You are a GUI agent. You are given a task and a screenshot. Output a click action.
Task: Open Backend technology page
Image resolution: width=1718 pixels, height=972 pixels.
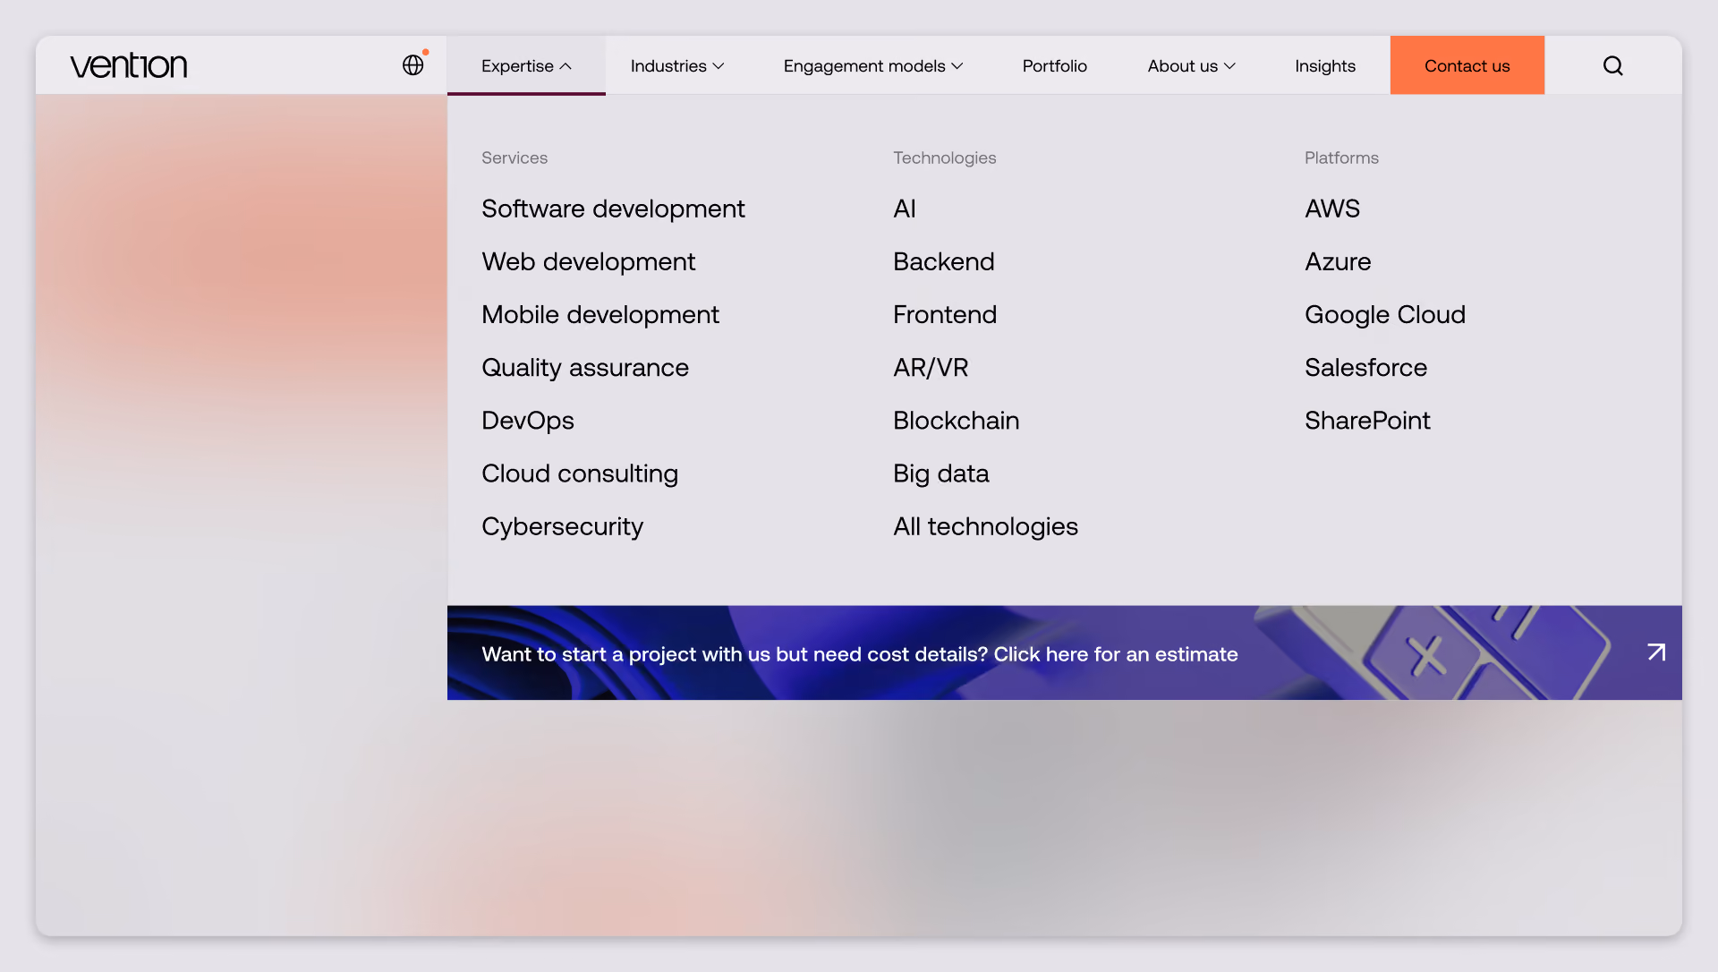943,261
